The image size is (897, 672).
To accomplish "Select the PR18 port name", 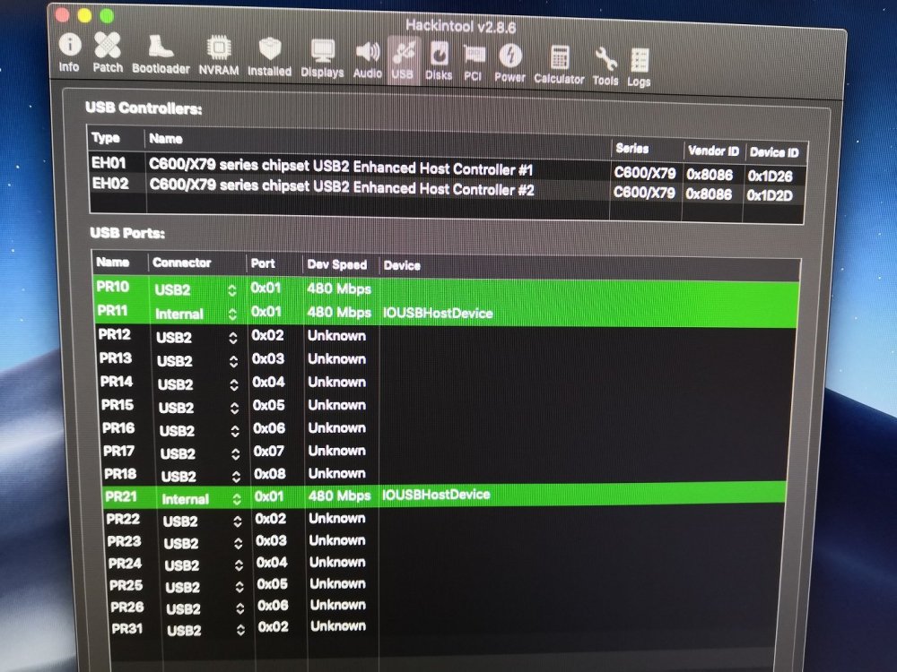I will click(120, 474).
